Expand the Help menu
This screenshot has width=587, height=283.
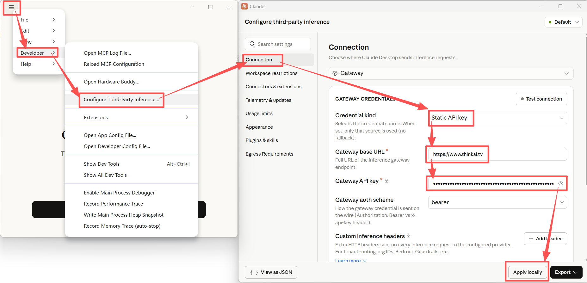click(x=38, y=64)
